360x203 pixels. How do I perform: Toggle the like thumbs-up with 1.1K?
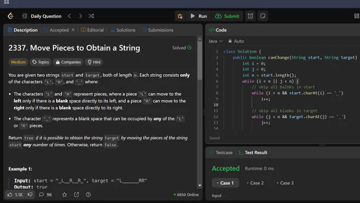[15, 195]
